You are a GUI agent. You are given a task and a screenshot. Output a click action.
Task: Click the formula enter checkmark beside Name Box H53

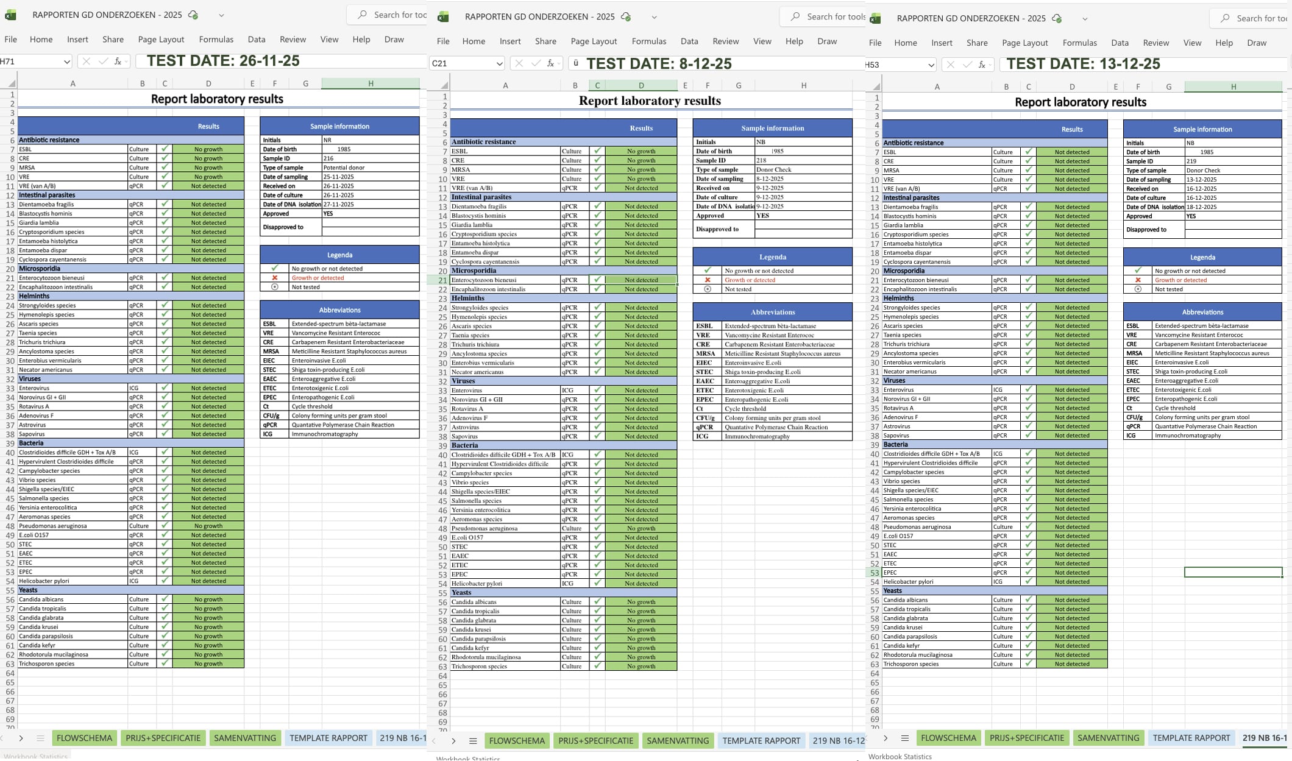coord(967,65)
